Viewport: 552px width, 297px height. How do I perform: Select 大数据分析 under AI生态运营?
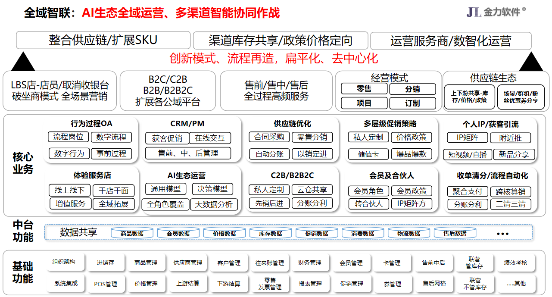point(213,204)
